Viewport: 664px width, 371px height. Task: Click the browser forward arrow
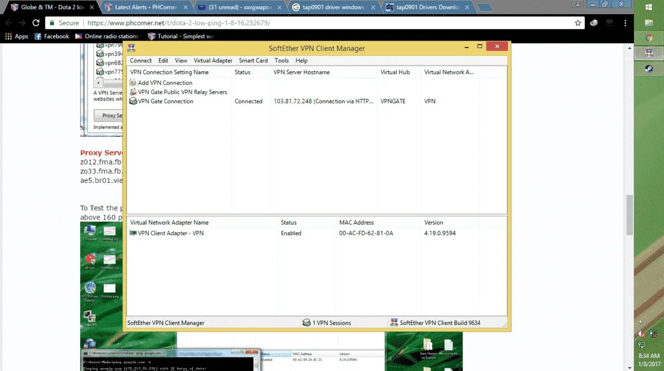(x=22, y=23)
